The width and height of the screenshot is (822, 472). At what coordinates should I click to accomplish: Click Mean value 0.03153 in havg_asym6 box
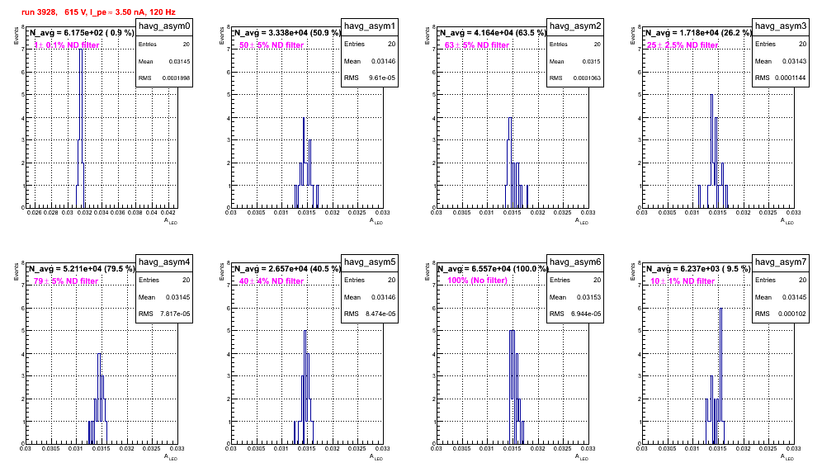click(x=589, y=297)
